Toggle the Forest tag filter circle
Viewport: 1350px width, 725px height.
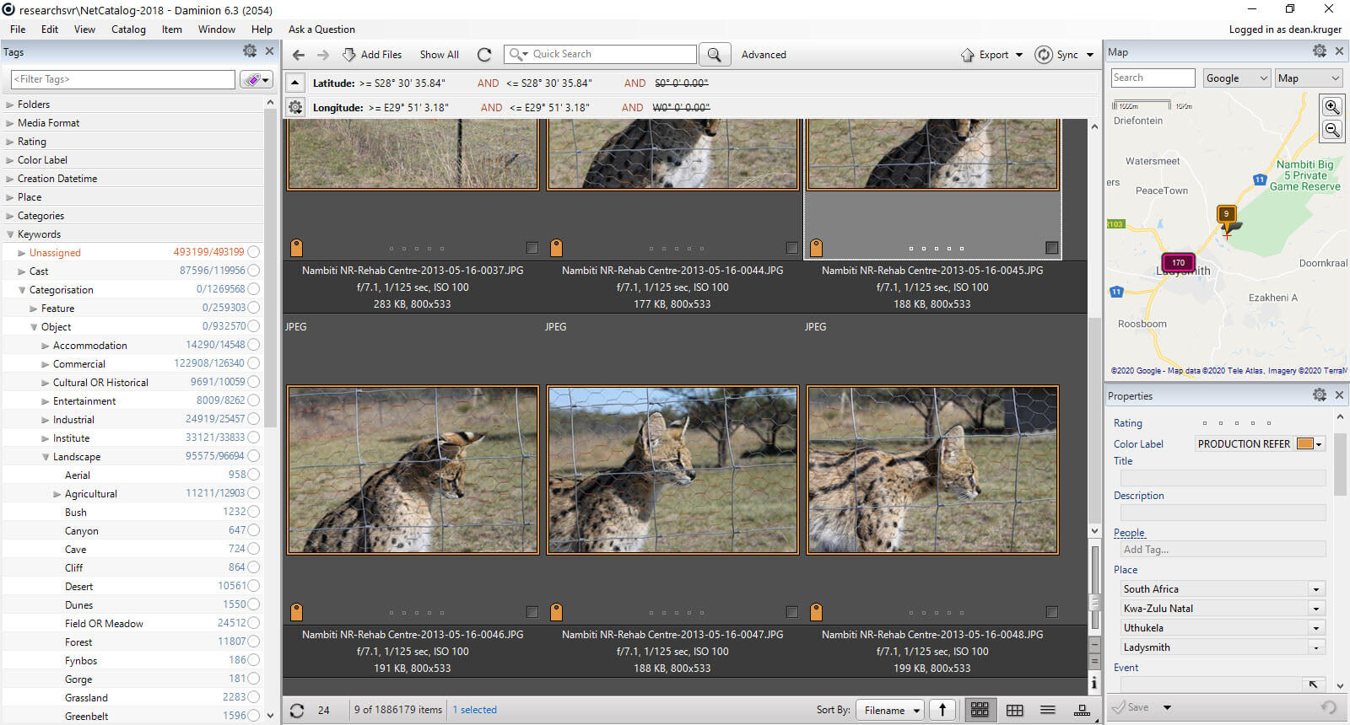click(254, 642)
